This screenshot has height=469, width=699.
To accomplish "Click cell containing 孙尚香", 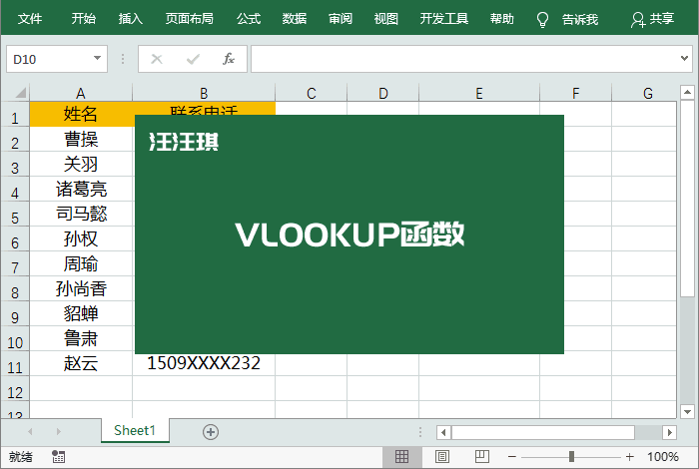I will pos(81,288).
